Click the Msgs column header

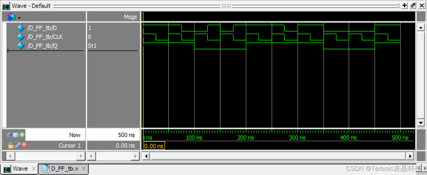point(130,17)
